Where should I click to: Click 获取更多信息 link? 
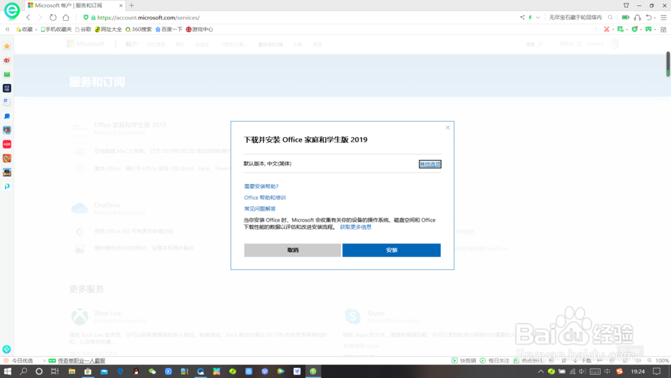(x=356, y=227)
